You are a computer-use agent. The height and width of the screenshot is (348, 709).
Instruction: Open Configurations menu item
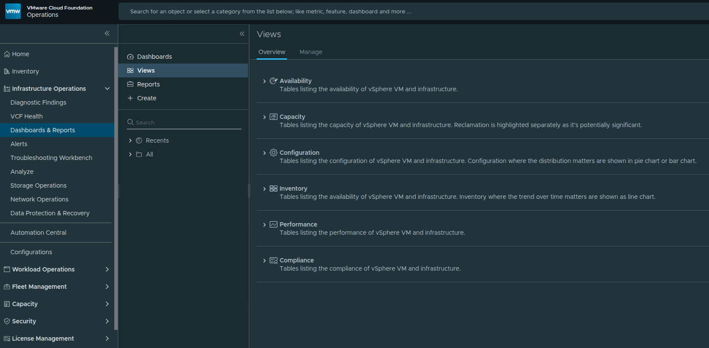(x=56, y=252)
